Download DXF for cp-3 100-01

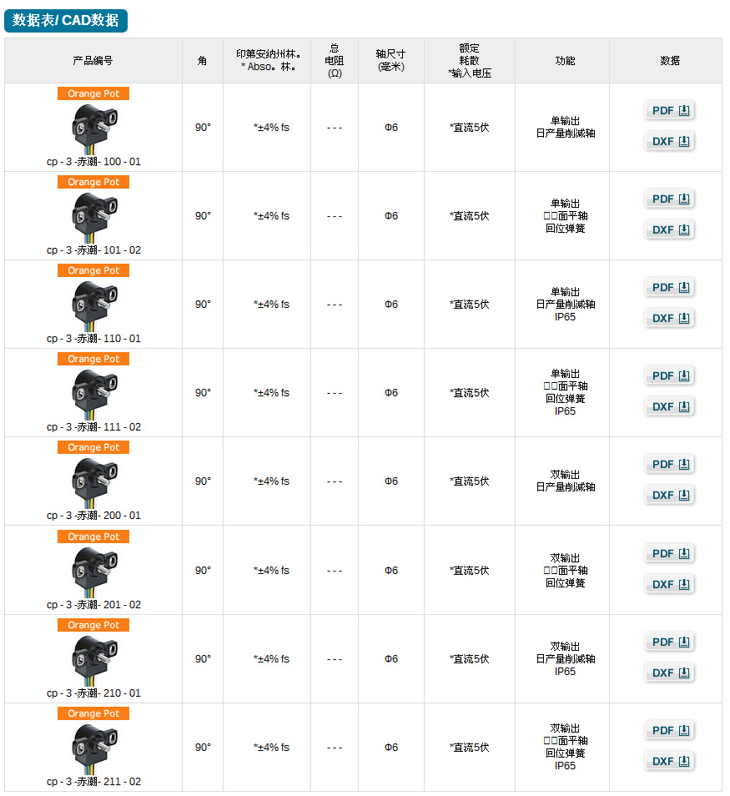(670, 142)
